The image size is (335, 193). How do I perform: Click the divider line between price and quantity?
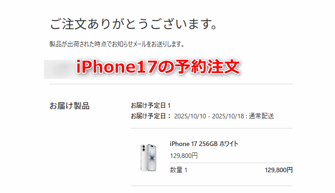tap(231, 163)
